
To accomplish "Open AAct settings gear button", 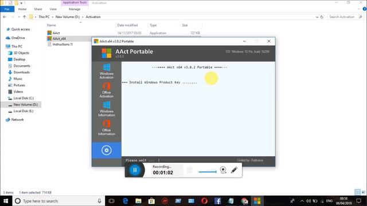I will [107, 150].
